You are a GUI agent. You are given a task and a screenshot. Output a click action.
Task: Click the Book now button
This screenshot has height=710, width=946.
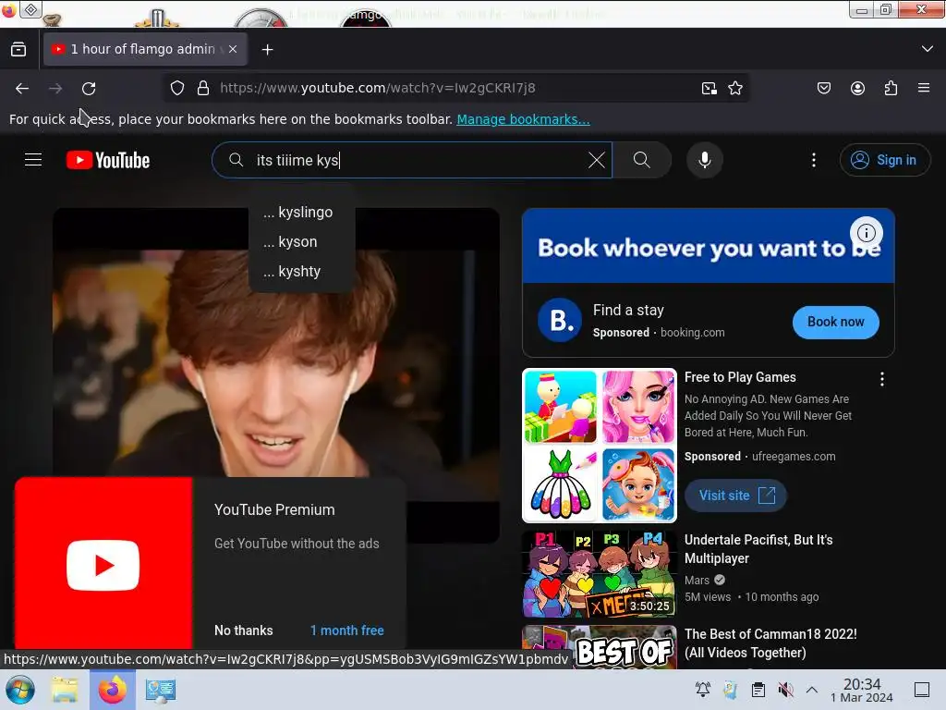pyautogui.click(x=835, y=322)
